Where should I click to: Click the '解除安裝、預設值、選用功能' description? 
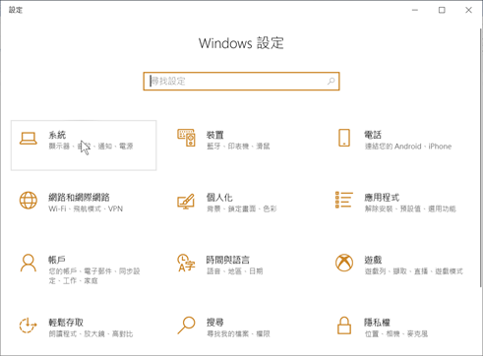410,208
